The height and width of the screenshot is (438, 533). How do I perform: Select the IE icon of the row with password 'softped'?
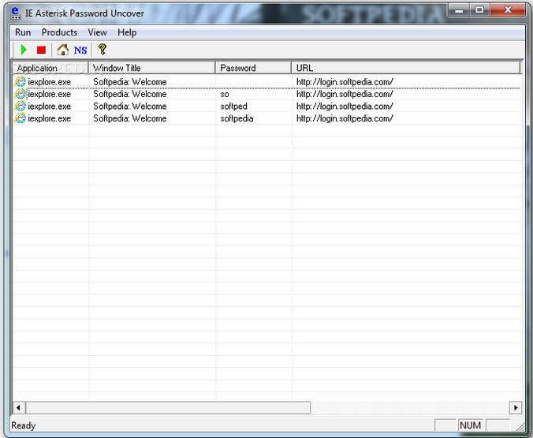[20, 107]
